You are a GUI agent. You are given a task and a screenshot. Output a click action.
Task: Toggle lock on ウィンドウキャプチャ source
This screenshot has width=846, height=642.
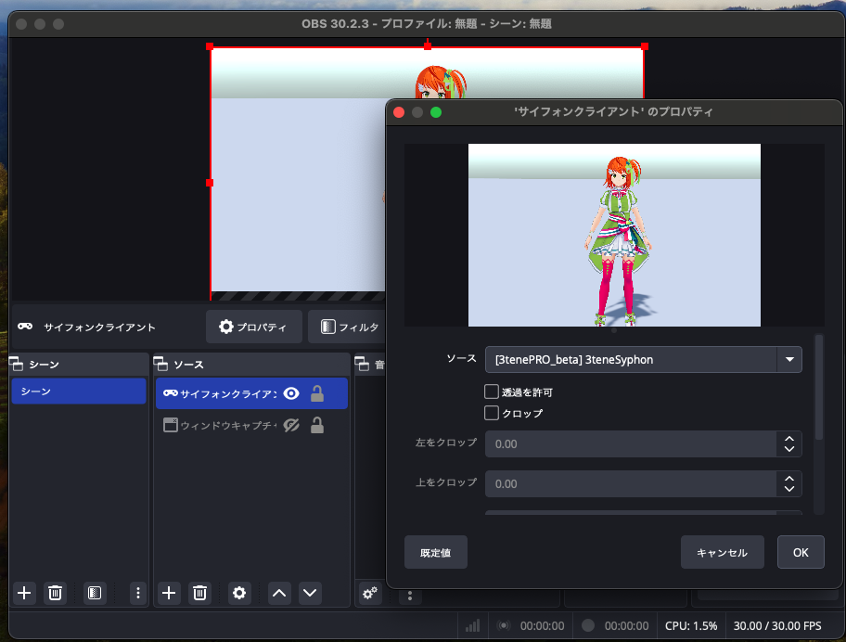[317, 425]
